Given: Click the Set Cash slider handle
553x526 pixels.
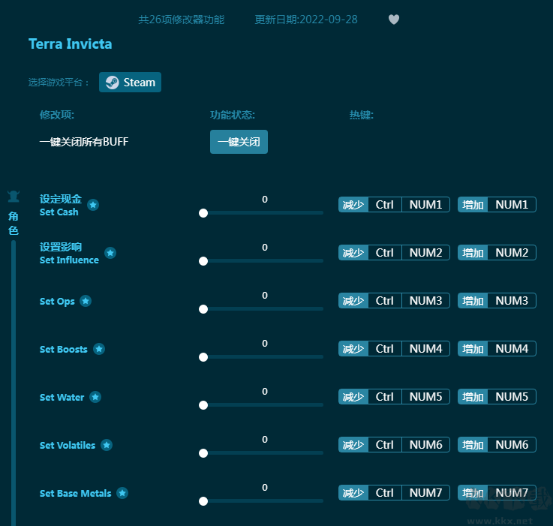Looking at the screenshot, I should 203,213.
